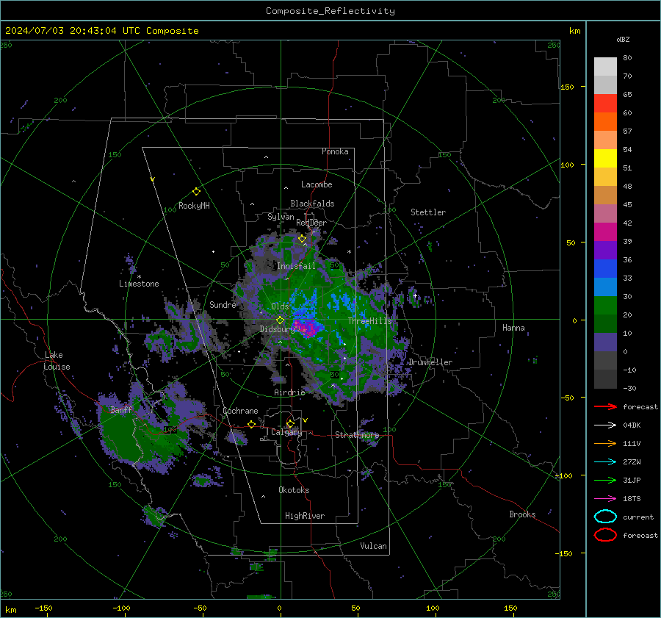The height and width of the screenshot is (618, 661).
Task: Click the Ponoka city label
Action: [335, 151]
